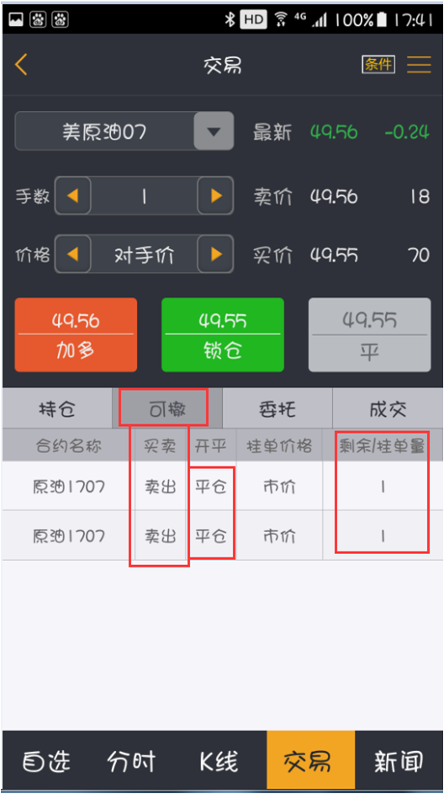Switch to the 持仓 tab
The height and width of the screenshot is (794, 444).
[57, 408]
